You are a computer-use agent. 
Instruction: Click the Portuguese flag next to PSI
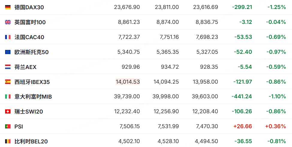7,126
